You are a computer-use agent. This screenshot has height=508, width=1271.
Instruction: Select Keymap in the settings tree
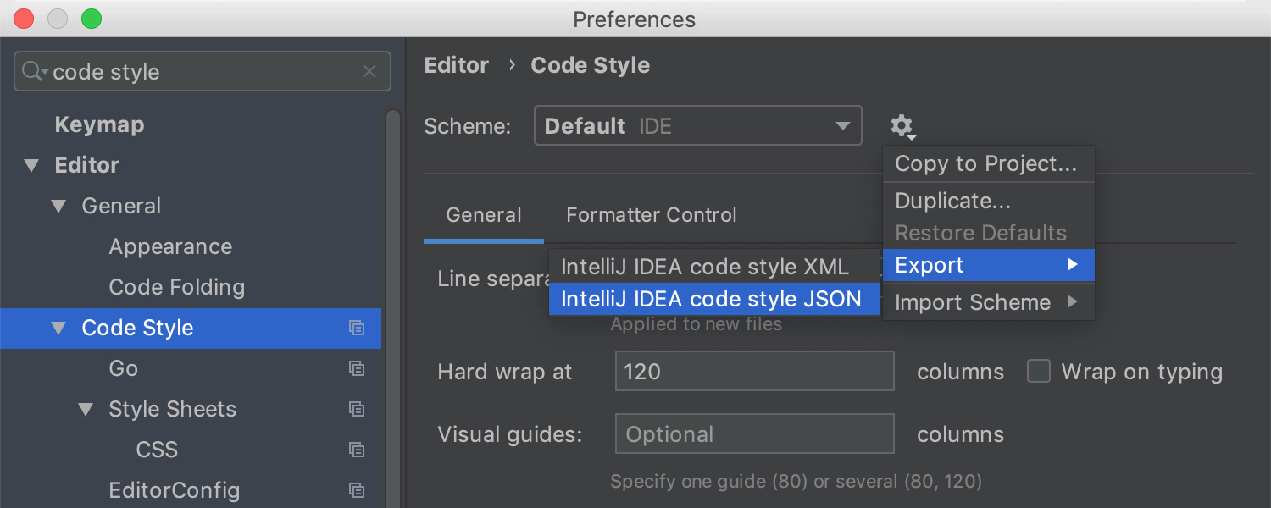(99, 125)
